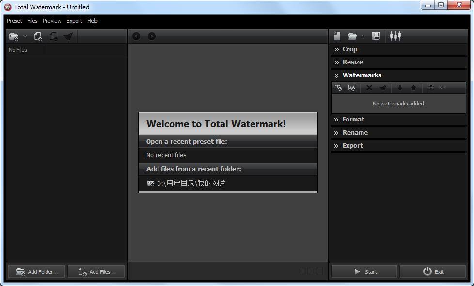Click the move watermark down arrow

click(400, 88)
